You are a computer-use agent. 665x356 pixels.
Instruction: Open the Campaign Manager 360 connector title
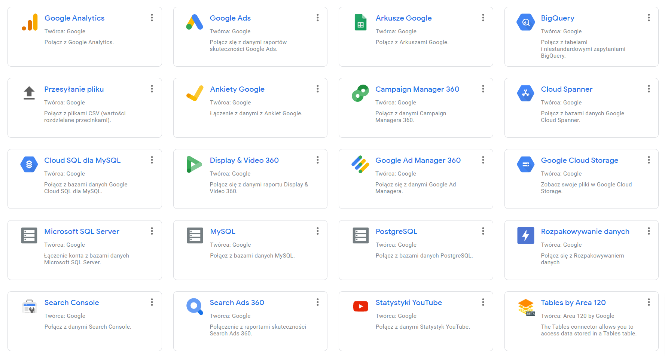[417, 89]
